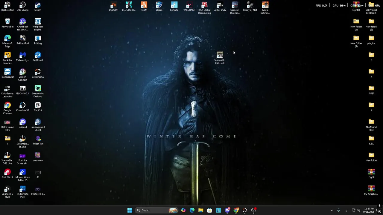Select the Station 0 desktop file
383x215 pixels.
point(220,58)
